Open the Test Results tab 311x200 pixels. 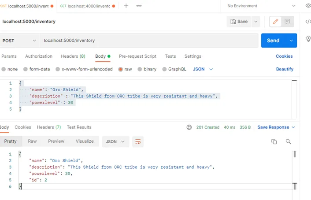pyautogui.click(x=79, y=127)
